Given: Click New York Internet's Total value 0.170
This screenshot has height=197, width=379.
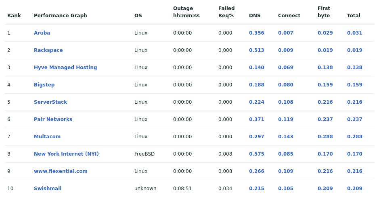Looking at the screenshot, I should pyautogui.click(x=355, y=154).
